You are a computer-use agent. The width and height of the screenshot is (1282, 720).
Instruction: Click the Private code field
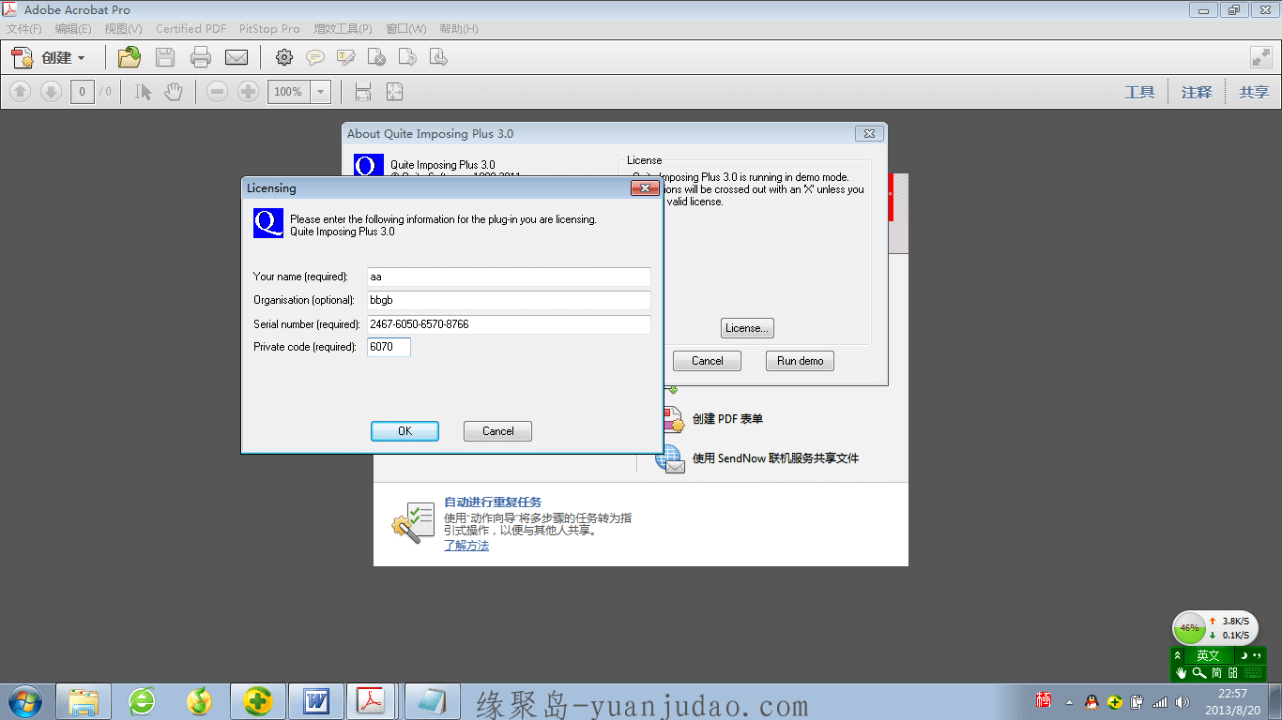click(389, 347)
